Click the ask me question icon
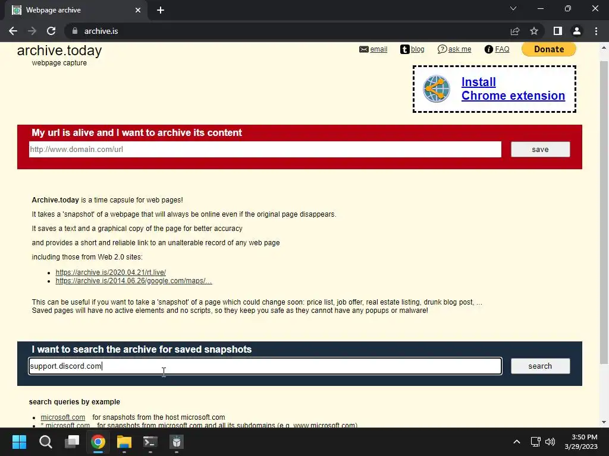Viewport: 609px width, 456px height. point(442,49)
